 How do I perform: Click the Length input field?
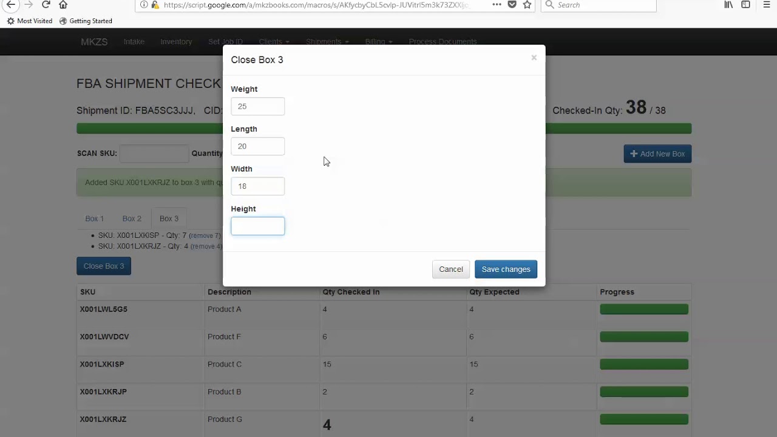pyautogui.click(x=257, y=146)
